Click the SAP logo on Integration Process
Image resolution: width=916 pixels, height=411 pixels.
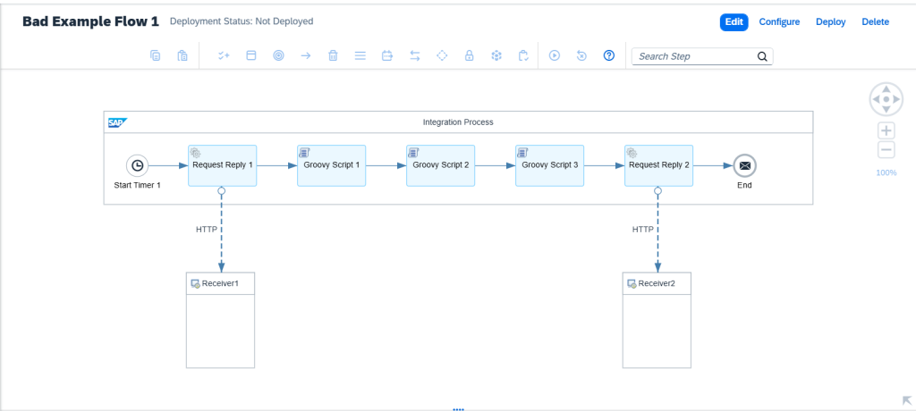(117, 122)
